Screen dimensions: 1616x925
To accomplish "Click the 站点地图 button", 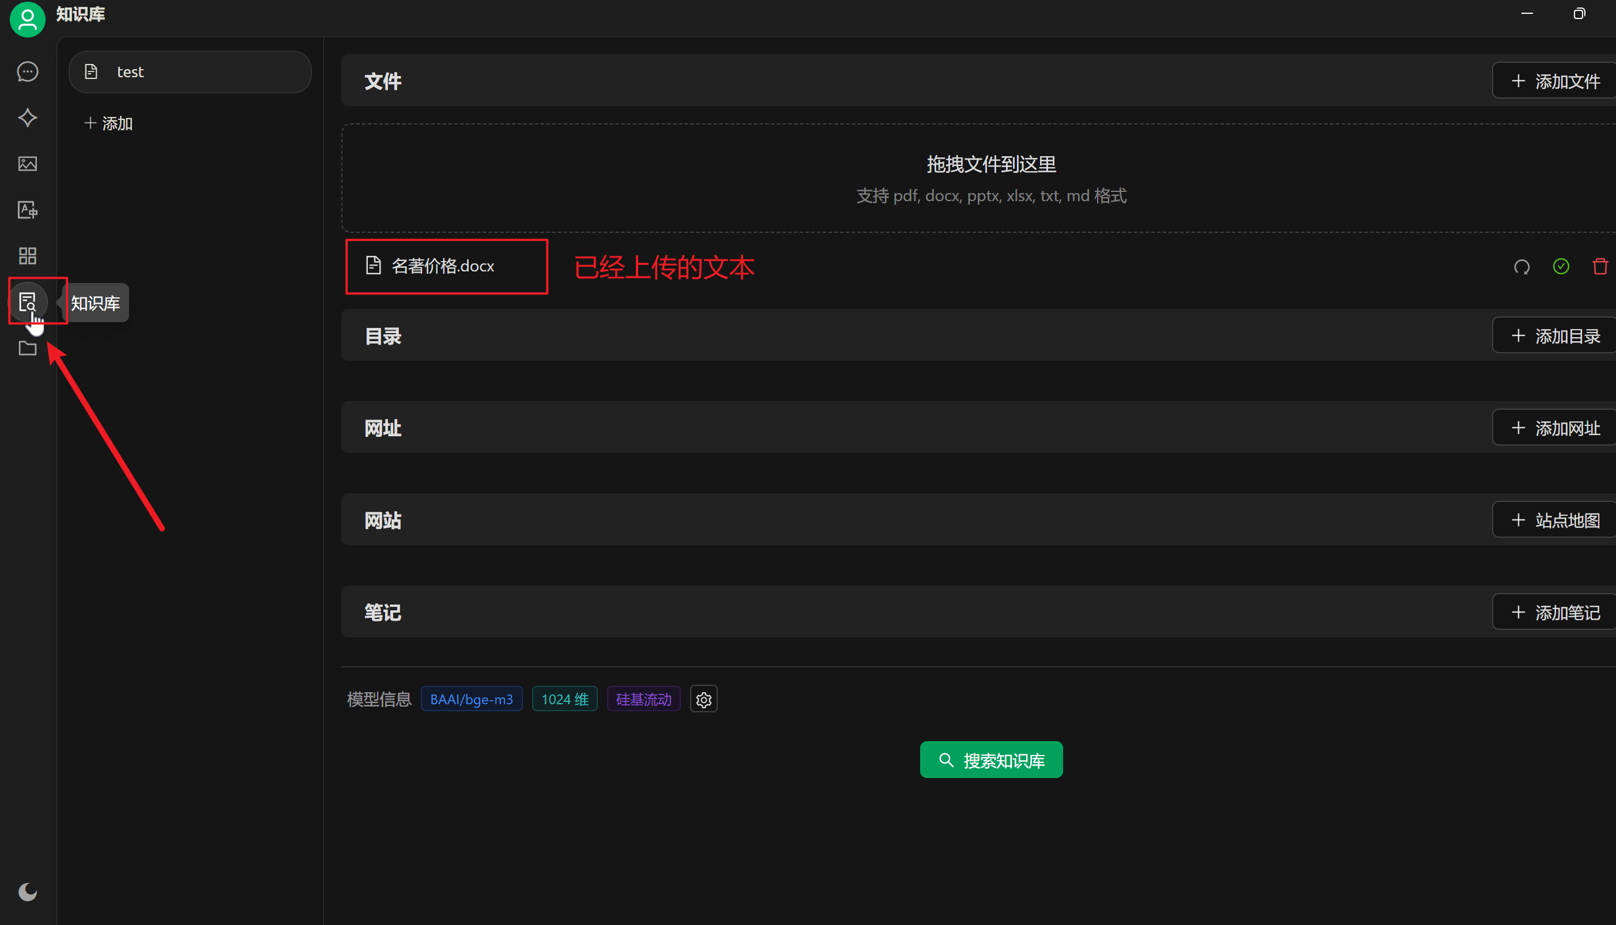I will coord(1554,520).
